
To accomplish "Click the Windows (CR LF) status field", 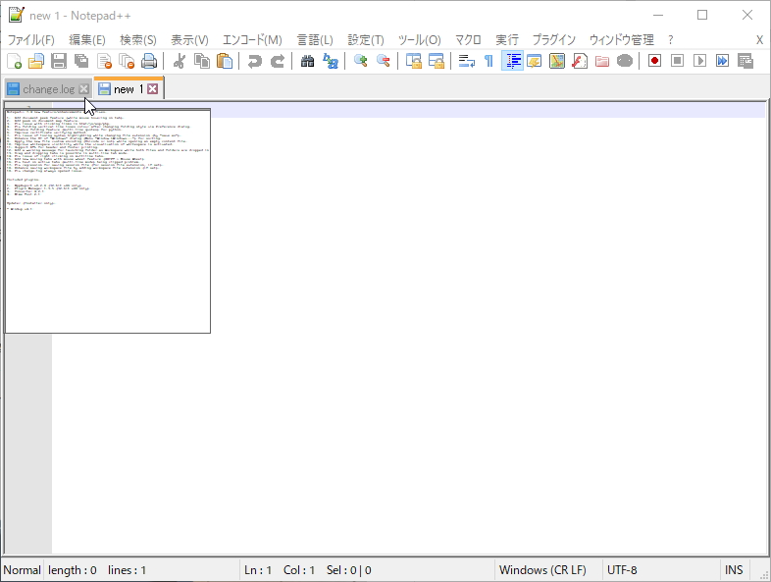I will [542, 569].
